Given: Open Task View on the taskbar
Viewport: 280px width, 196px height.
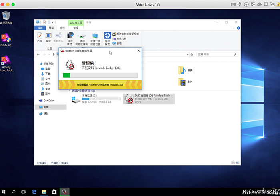Looking at the screenshot, I should coord(23,192).
